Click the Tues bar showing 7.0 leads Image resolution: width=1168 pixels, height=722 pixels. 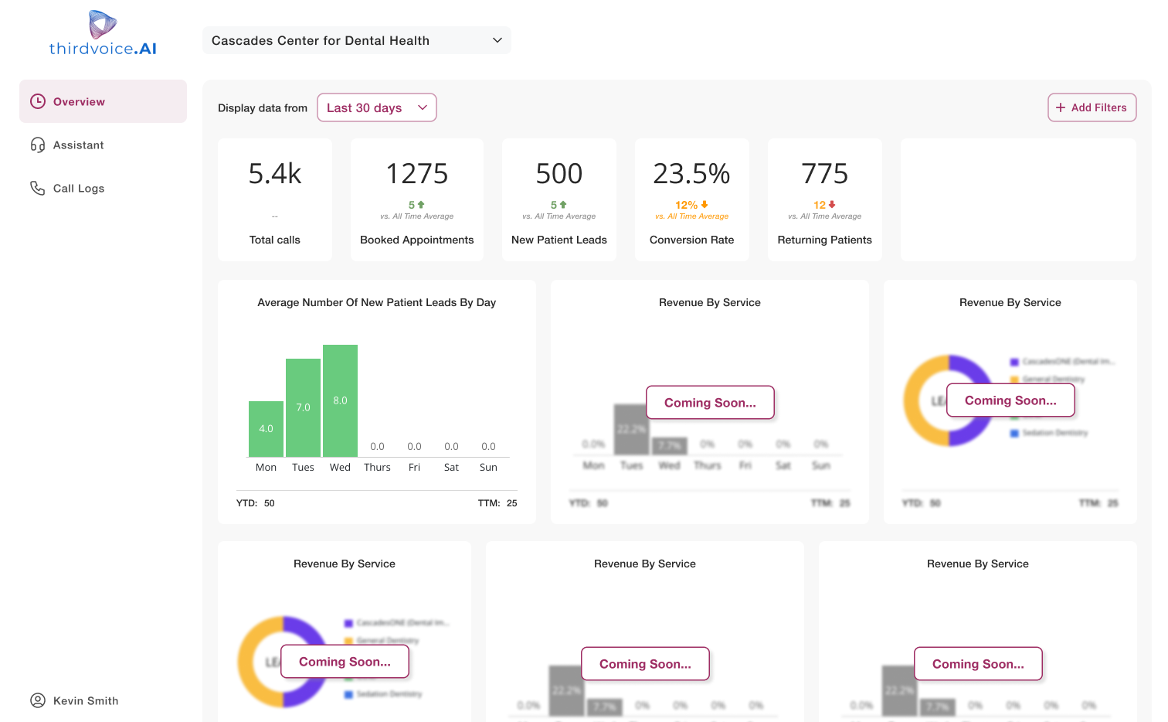click(x=303, y=407)
